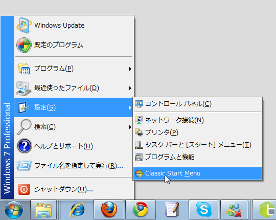Open 既定のプログラム from the Start menu
This screenshot has width=276, height=220.
point(74,45)
